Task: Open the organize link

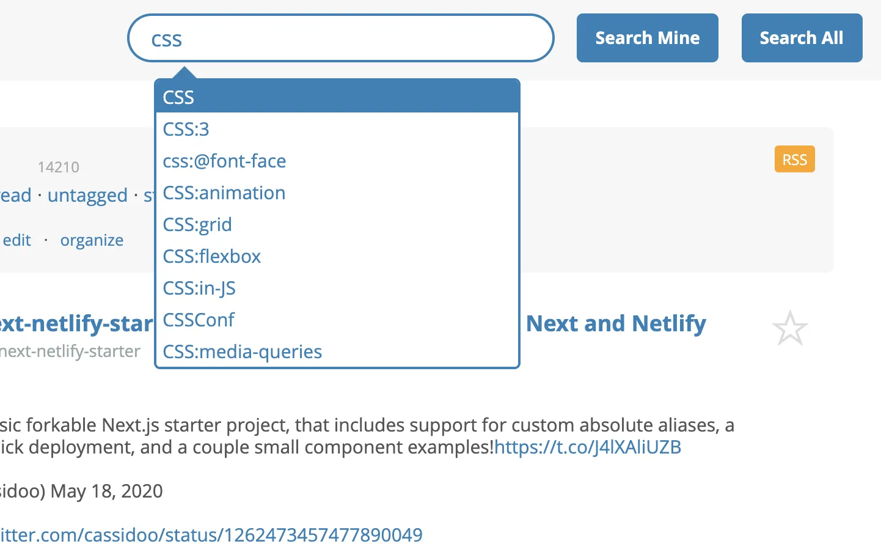Action: [x=92, y=240]
